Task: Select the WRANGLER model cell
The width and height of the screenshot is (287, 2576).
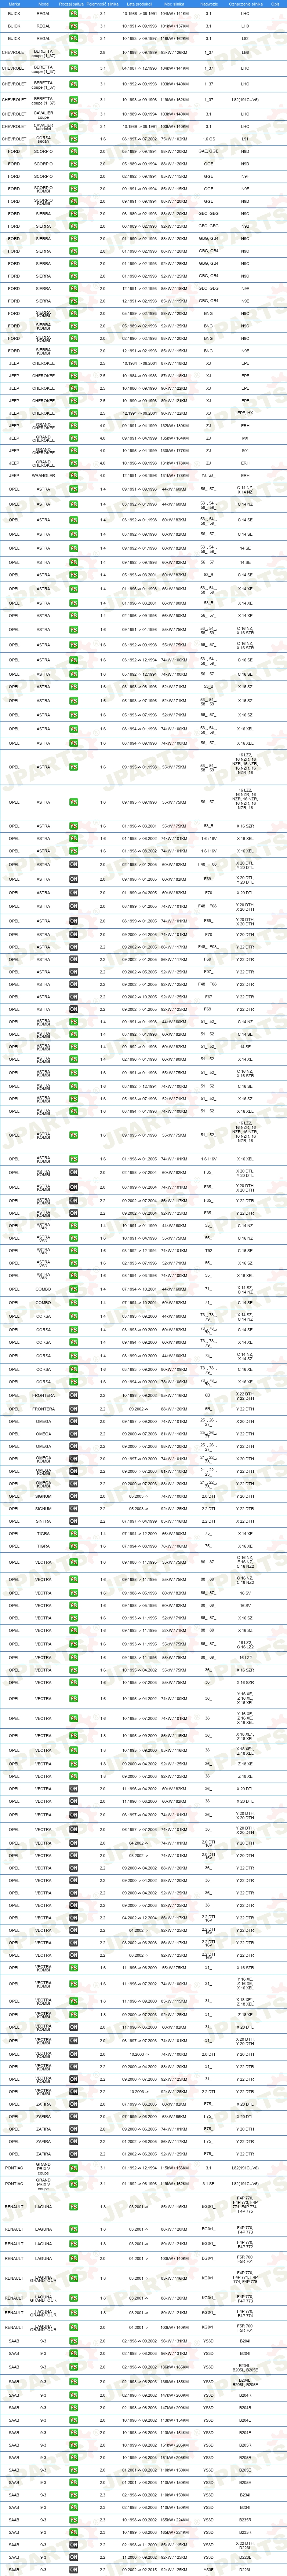Action: [43, 475]
